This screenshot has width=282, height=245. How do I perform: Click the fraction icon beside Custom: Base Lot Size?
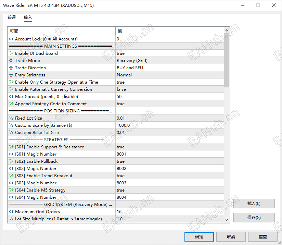pyautogui.click(x=11, y=133)
